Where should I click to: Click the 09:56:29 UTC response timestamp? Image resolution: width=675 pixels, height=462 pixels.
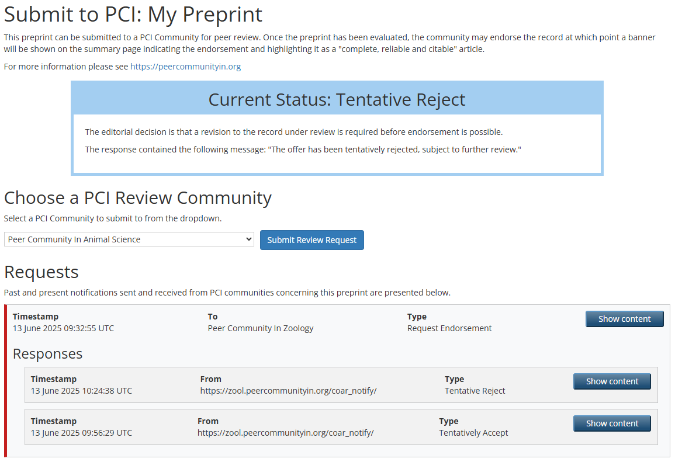(81, 433)
